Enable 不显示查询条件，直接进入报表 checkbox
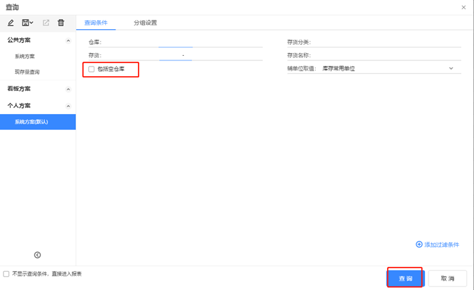The image size is (474, 290). 6,274
